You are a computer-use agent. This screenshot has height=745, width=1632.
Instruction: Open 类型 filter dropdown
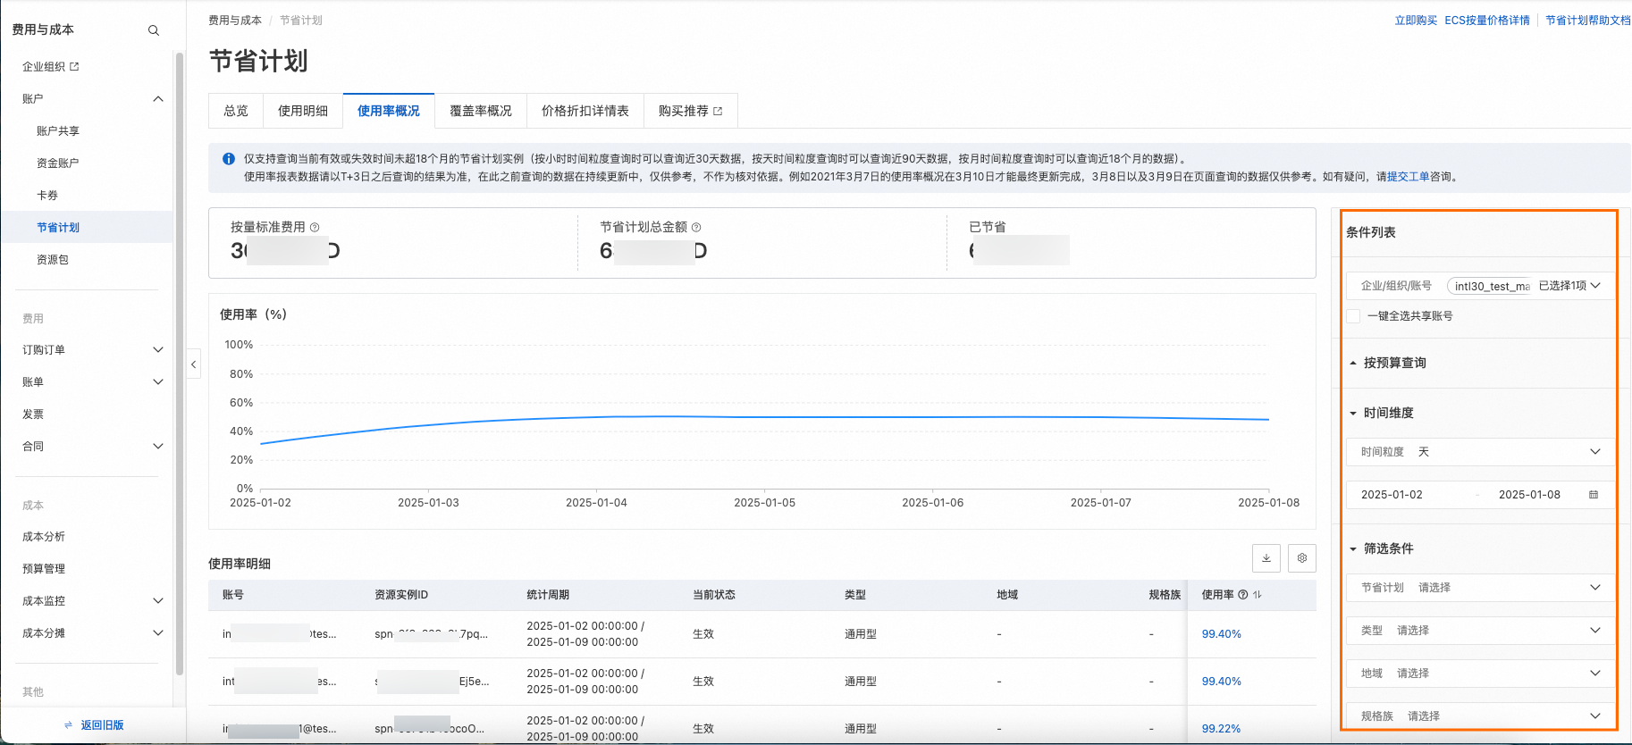[x=1481, y=631]
